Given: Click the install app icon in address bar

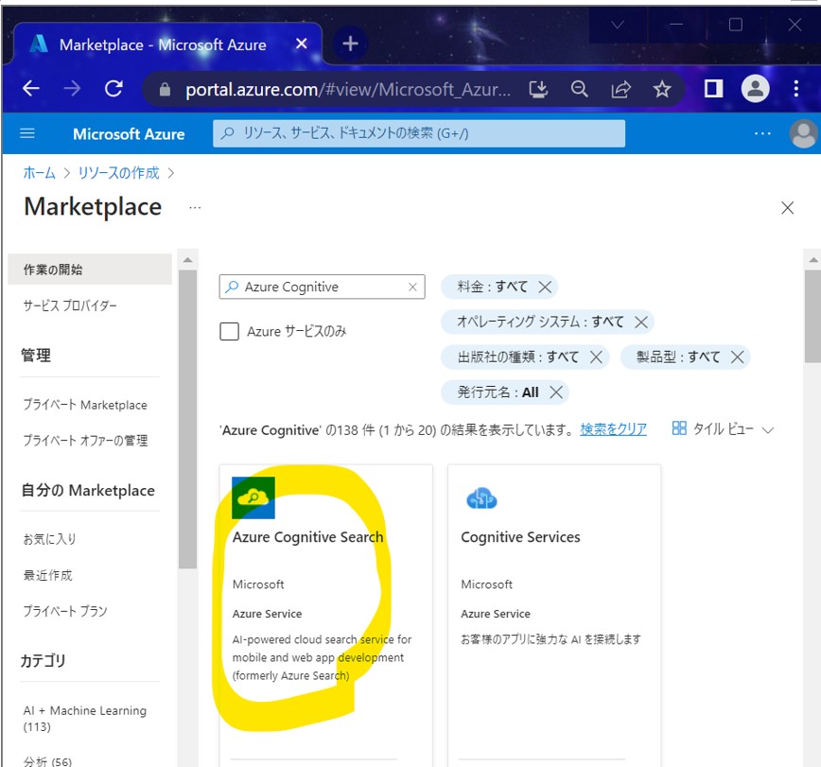Looking at the screenshot, I should [x=538, y=90].
